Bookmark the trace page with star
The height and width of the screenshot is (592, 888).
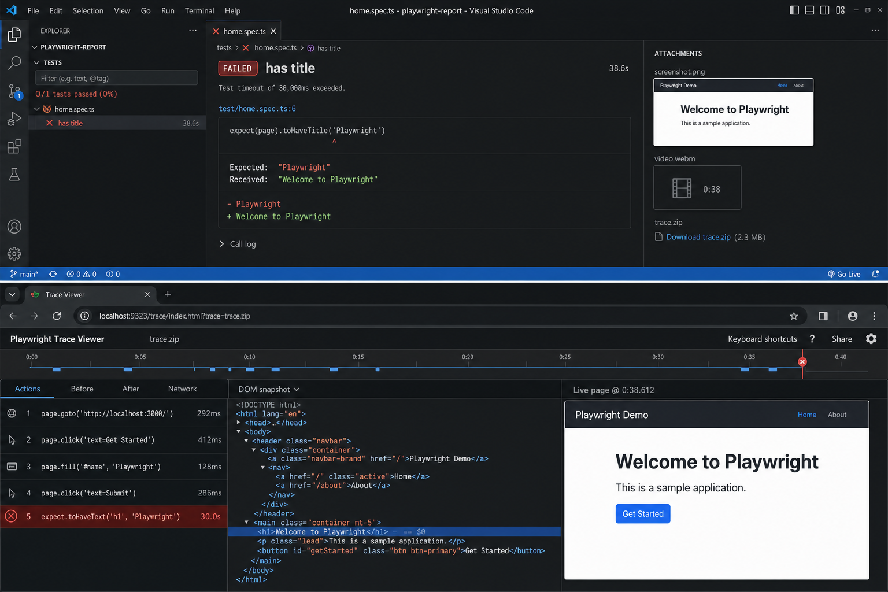click(794, 316)
